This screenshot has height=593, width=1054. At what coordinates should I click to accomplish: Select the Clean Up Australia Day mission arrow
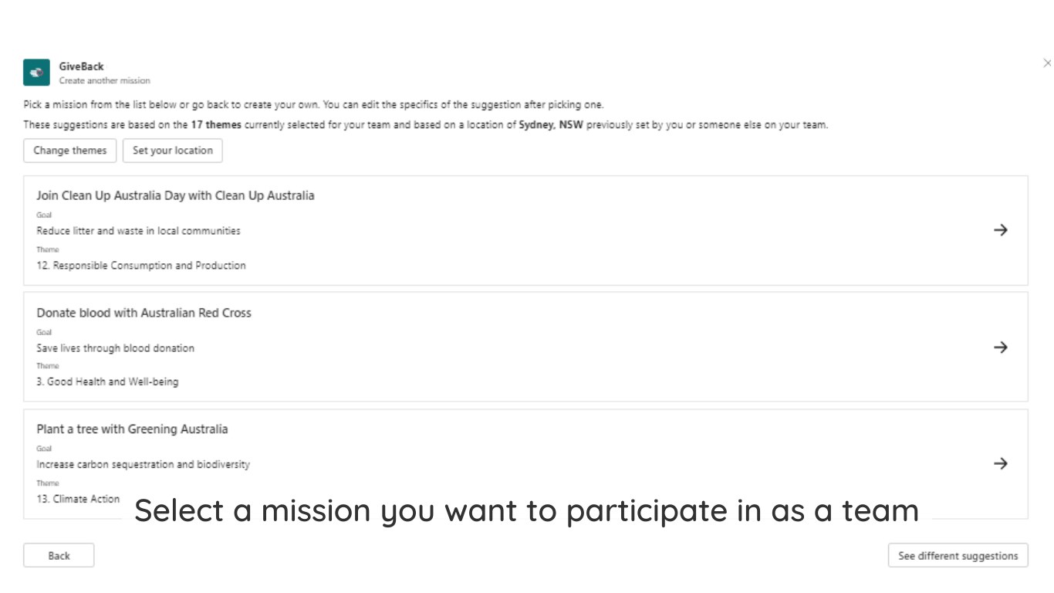(1000, 230)
